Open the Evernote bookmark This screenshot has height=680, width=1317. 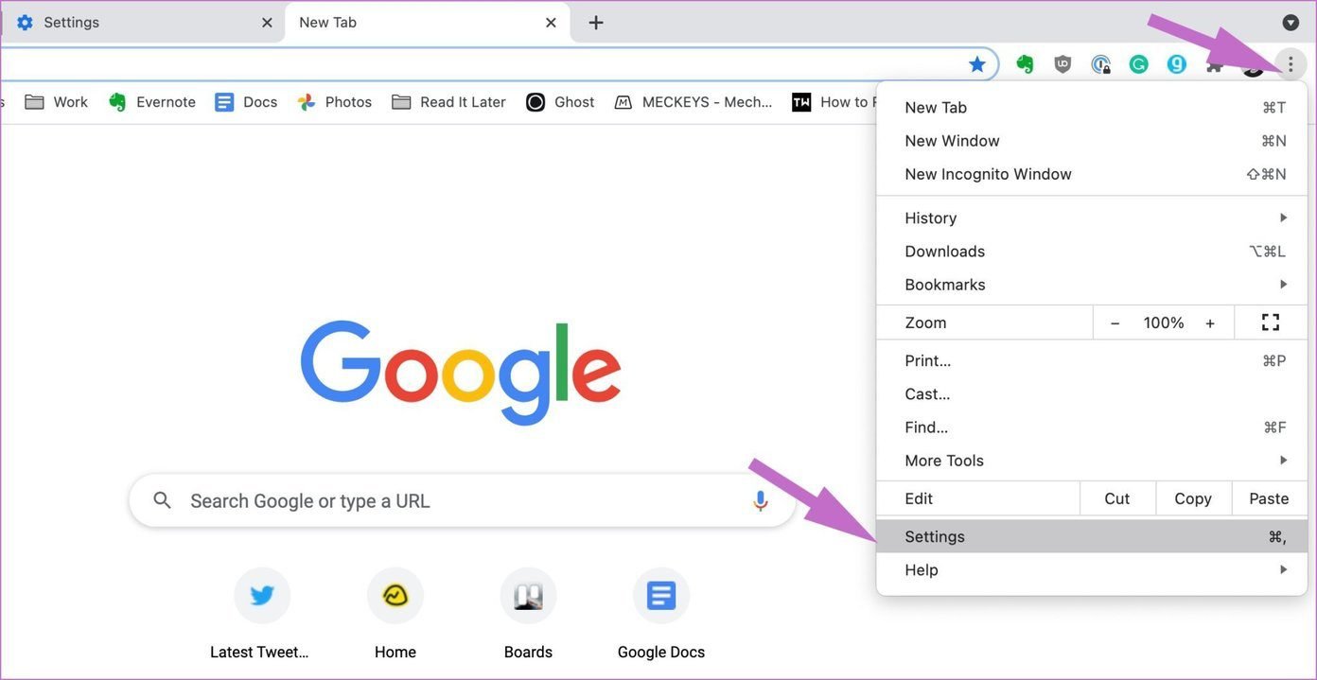coord(152,102)
